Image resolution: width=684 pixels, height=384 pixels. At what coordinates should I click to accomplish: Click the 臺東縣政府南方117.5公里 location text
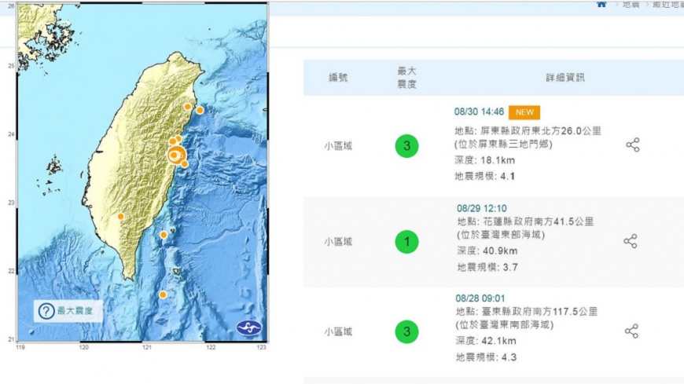click(x=539, y=312)
